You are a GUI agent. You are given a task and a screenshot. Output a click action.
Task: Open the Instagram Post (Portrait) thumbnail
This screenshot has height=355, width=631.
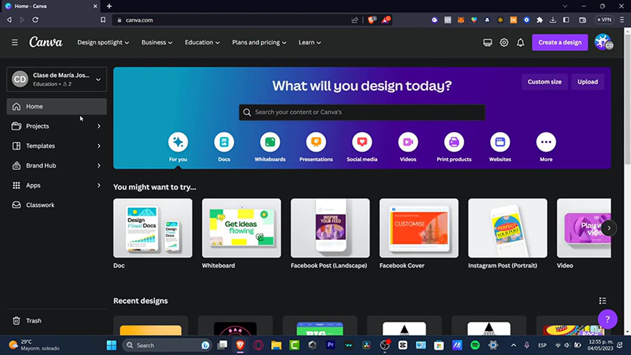508,228
